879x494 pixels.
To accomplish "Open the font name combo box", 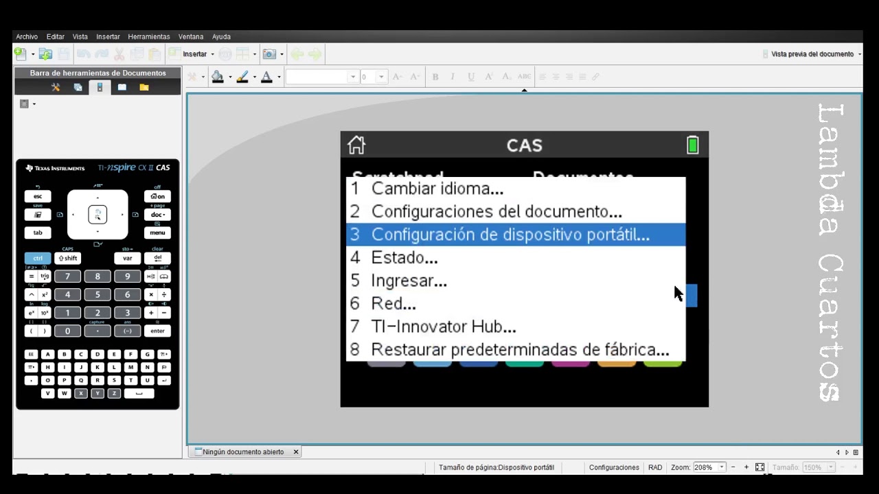I will pyautogui.click(x=322, y=77).
